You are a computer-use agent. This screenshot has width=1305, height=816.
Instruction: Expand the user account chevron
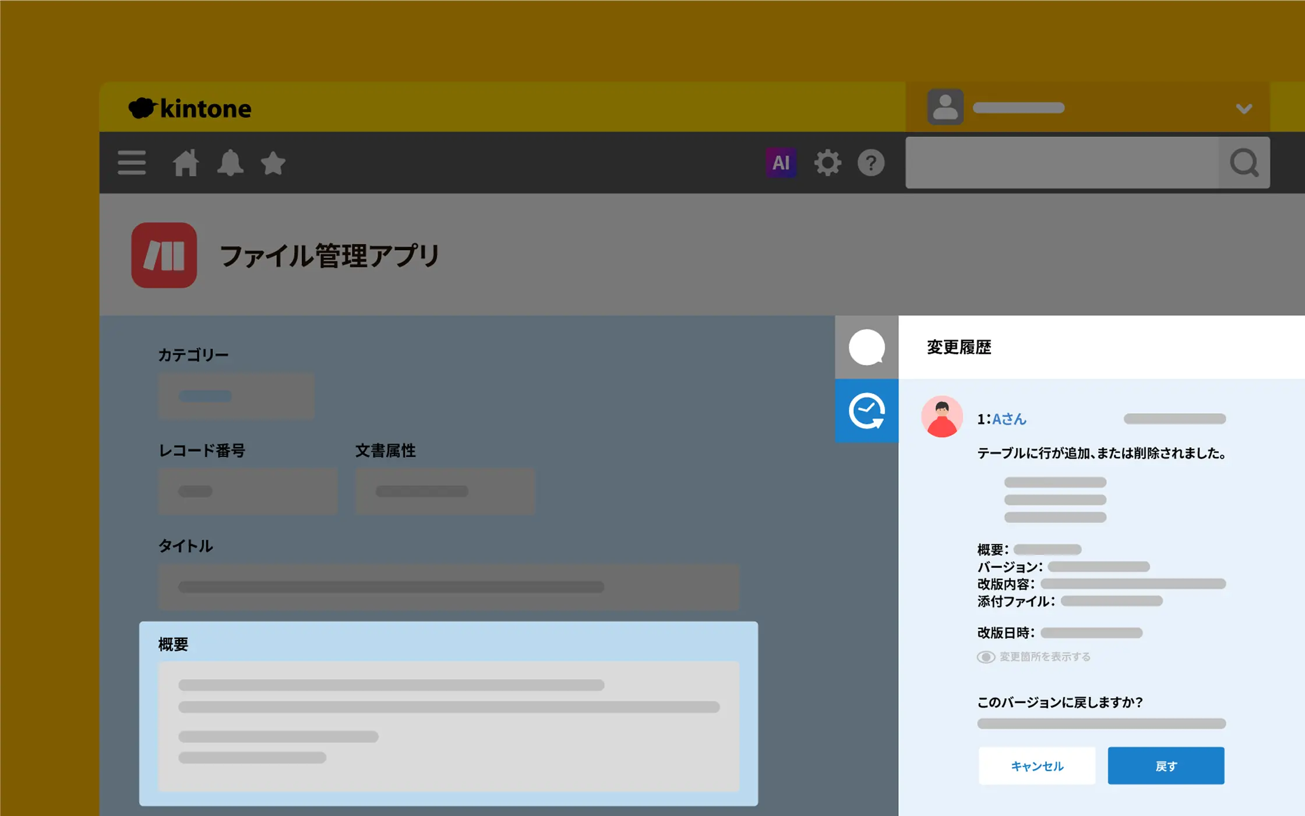(1244, 108)
